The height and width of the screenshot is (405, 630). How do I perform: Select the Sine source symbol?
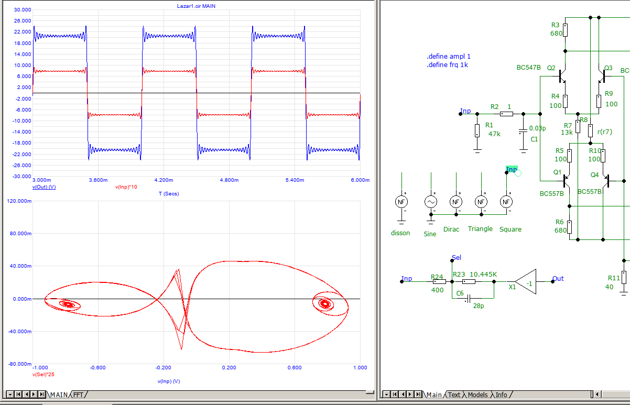431,202
